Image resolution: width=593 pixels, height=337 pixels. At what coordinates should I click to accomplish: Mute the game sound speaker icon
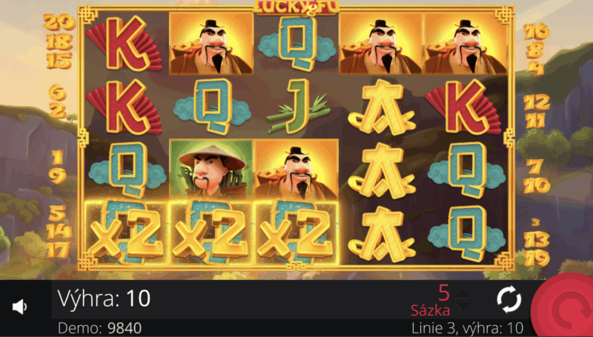point(20,307)
